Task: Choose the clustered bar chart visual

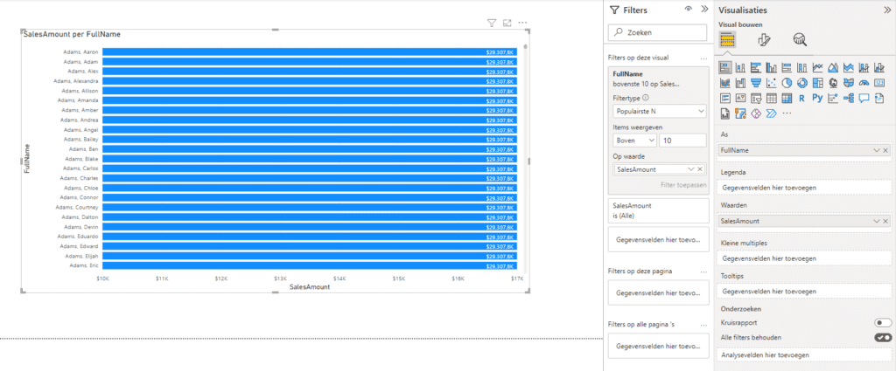Action: pos(756,67)
